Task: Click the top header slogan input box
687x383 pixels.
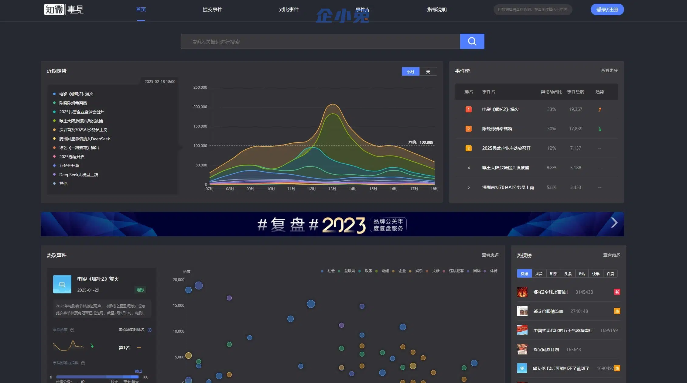Action: coord(533,9)
